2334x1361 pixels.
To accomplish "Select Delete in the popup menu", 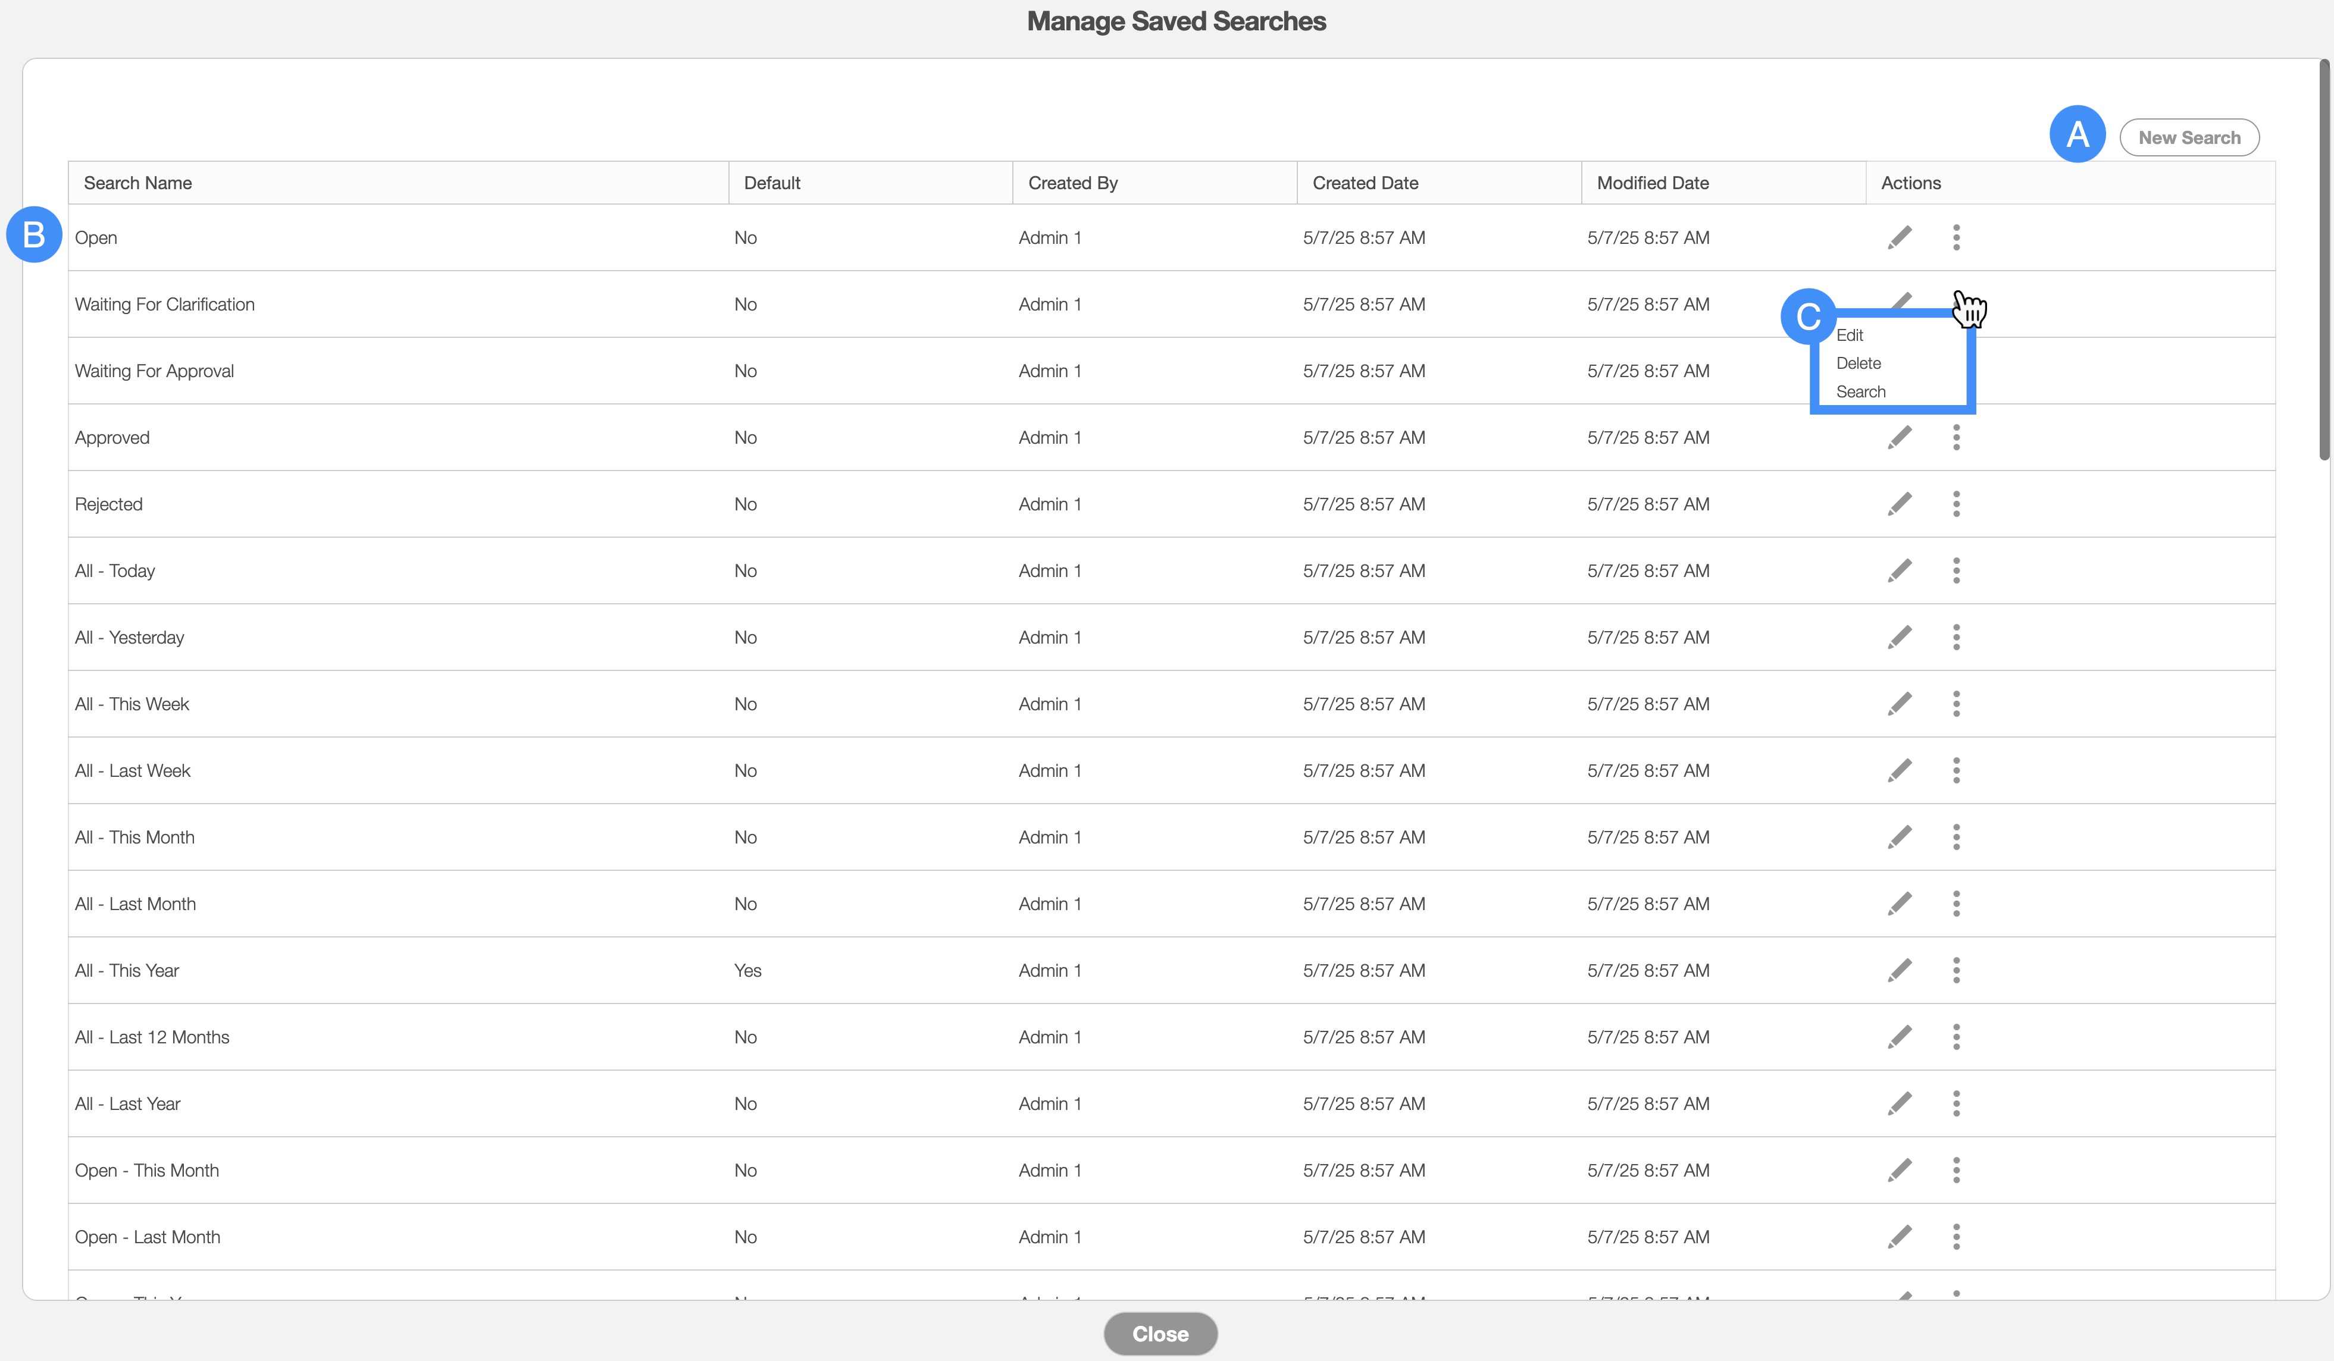I will 1858,364.
